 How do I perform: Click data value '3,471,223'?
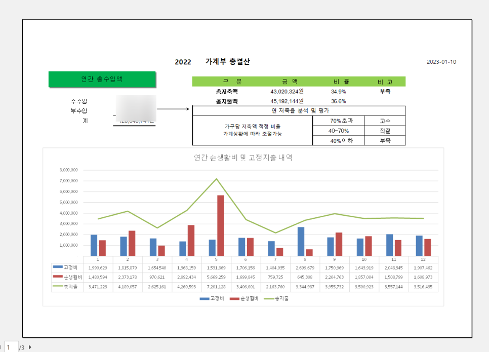98,287
